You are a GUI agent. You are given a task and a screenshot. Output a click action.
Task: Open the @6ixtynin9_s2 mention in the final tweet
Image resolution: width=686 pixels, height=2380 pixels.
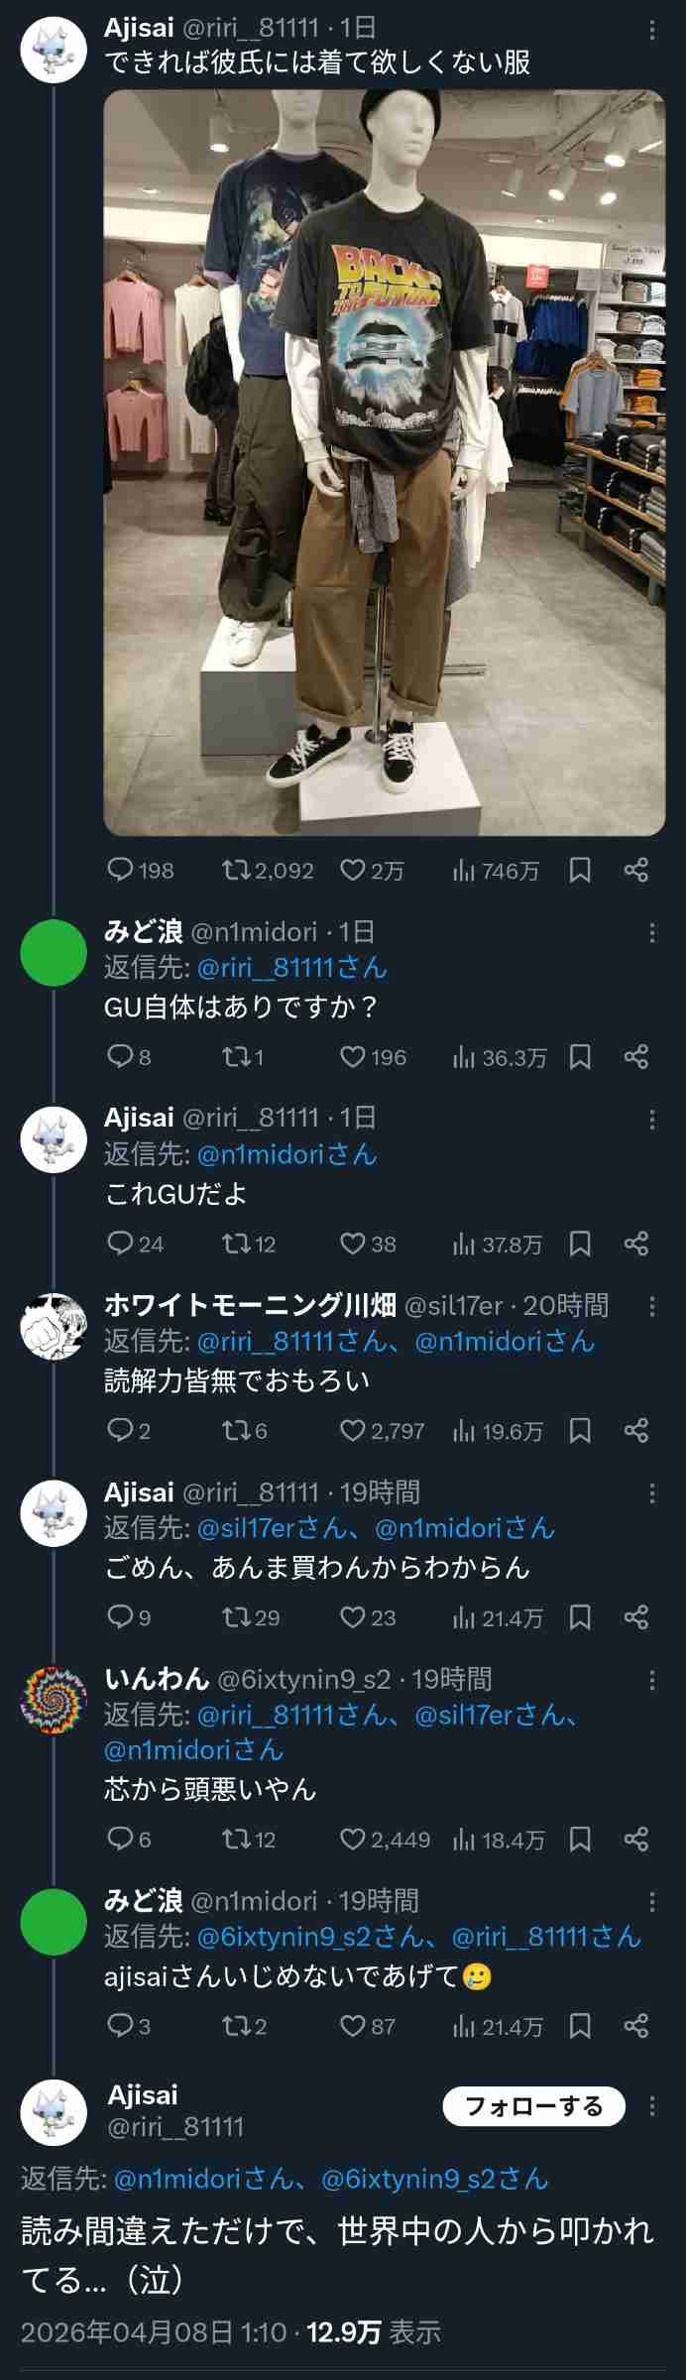coord(434,2179)
